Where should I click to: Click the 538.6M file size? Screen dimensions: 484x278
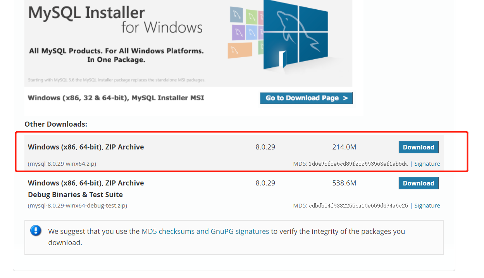[344, 183]
